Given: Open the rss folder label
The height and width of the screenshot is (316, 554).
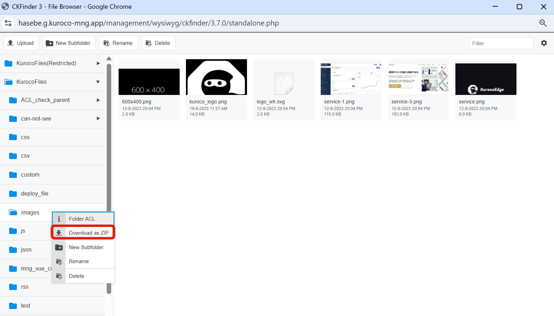Looking at the screenshot, I should [x=25, y=287].
